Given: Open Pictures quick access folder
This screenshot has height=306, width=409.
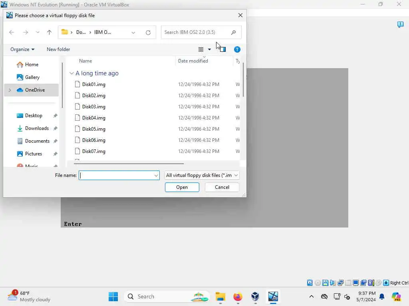Looking at the screenshot, I should (x=34, y=154).
